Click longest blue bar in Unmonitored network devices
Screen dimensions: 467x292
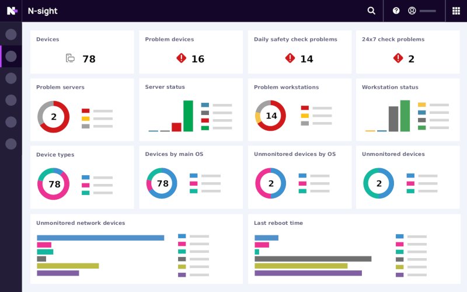pyautogui.click(x=100, y=238)
